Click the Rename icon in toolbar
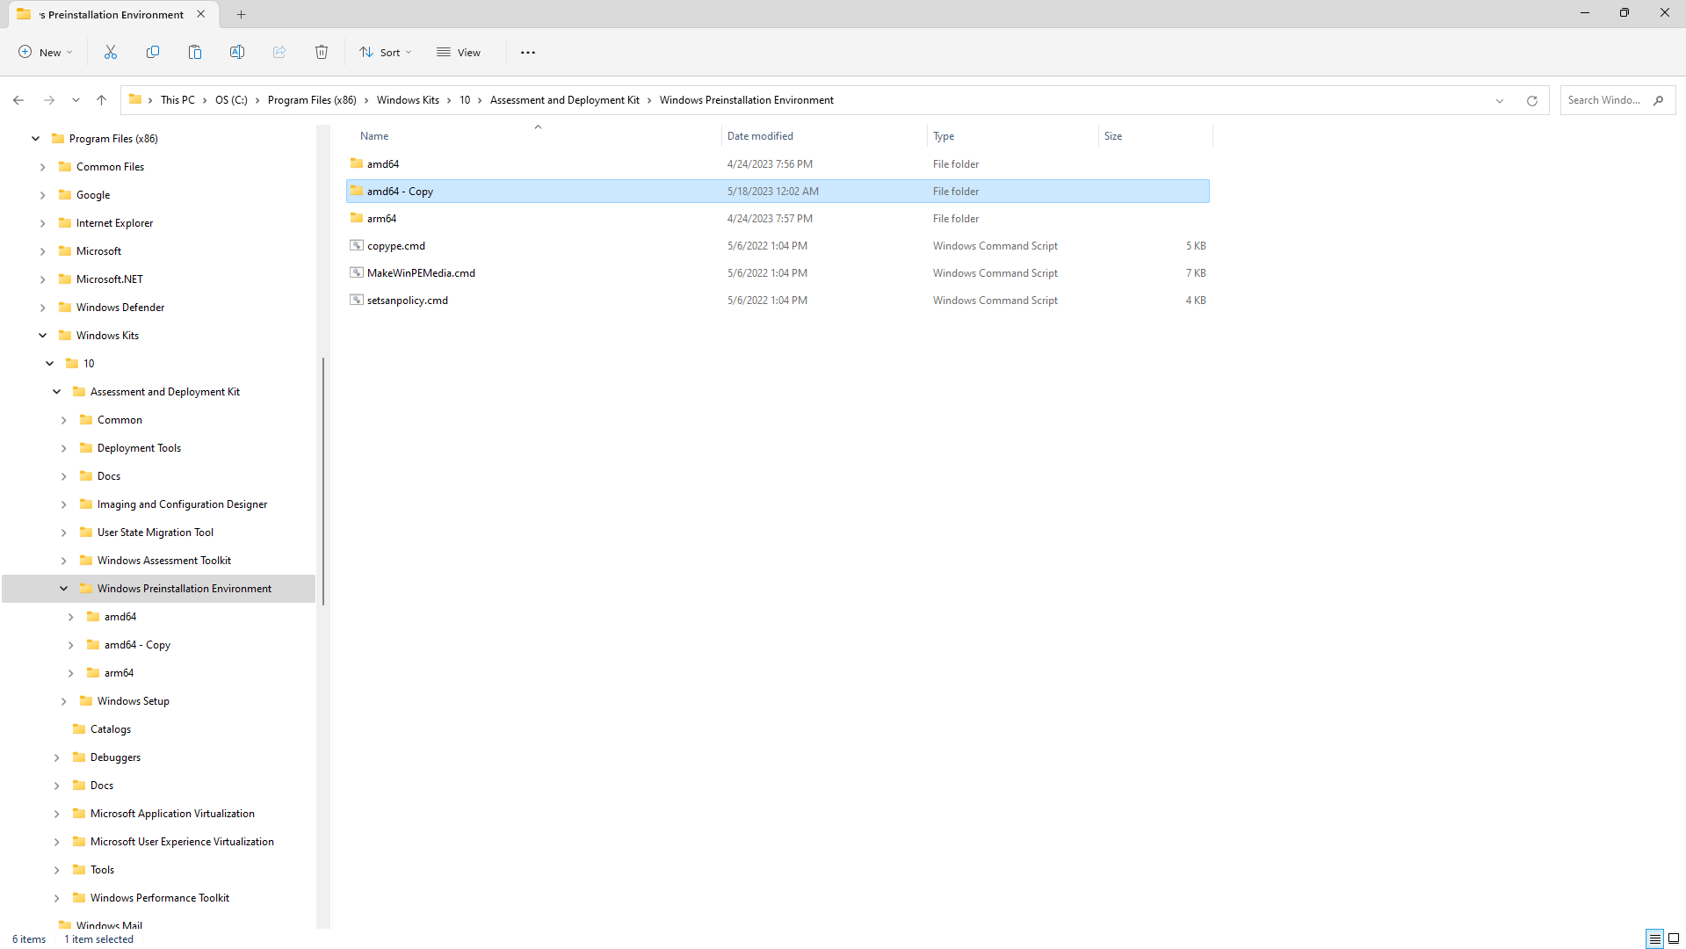The height and width of the screenshot is (949, 1686). tap(237, 53)
